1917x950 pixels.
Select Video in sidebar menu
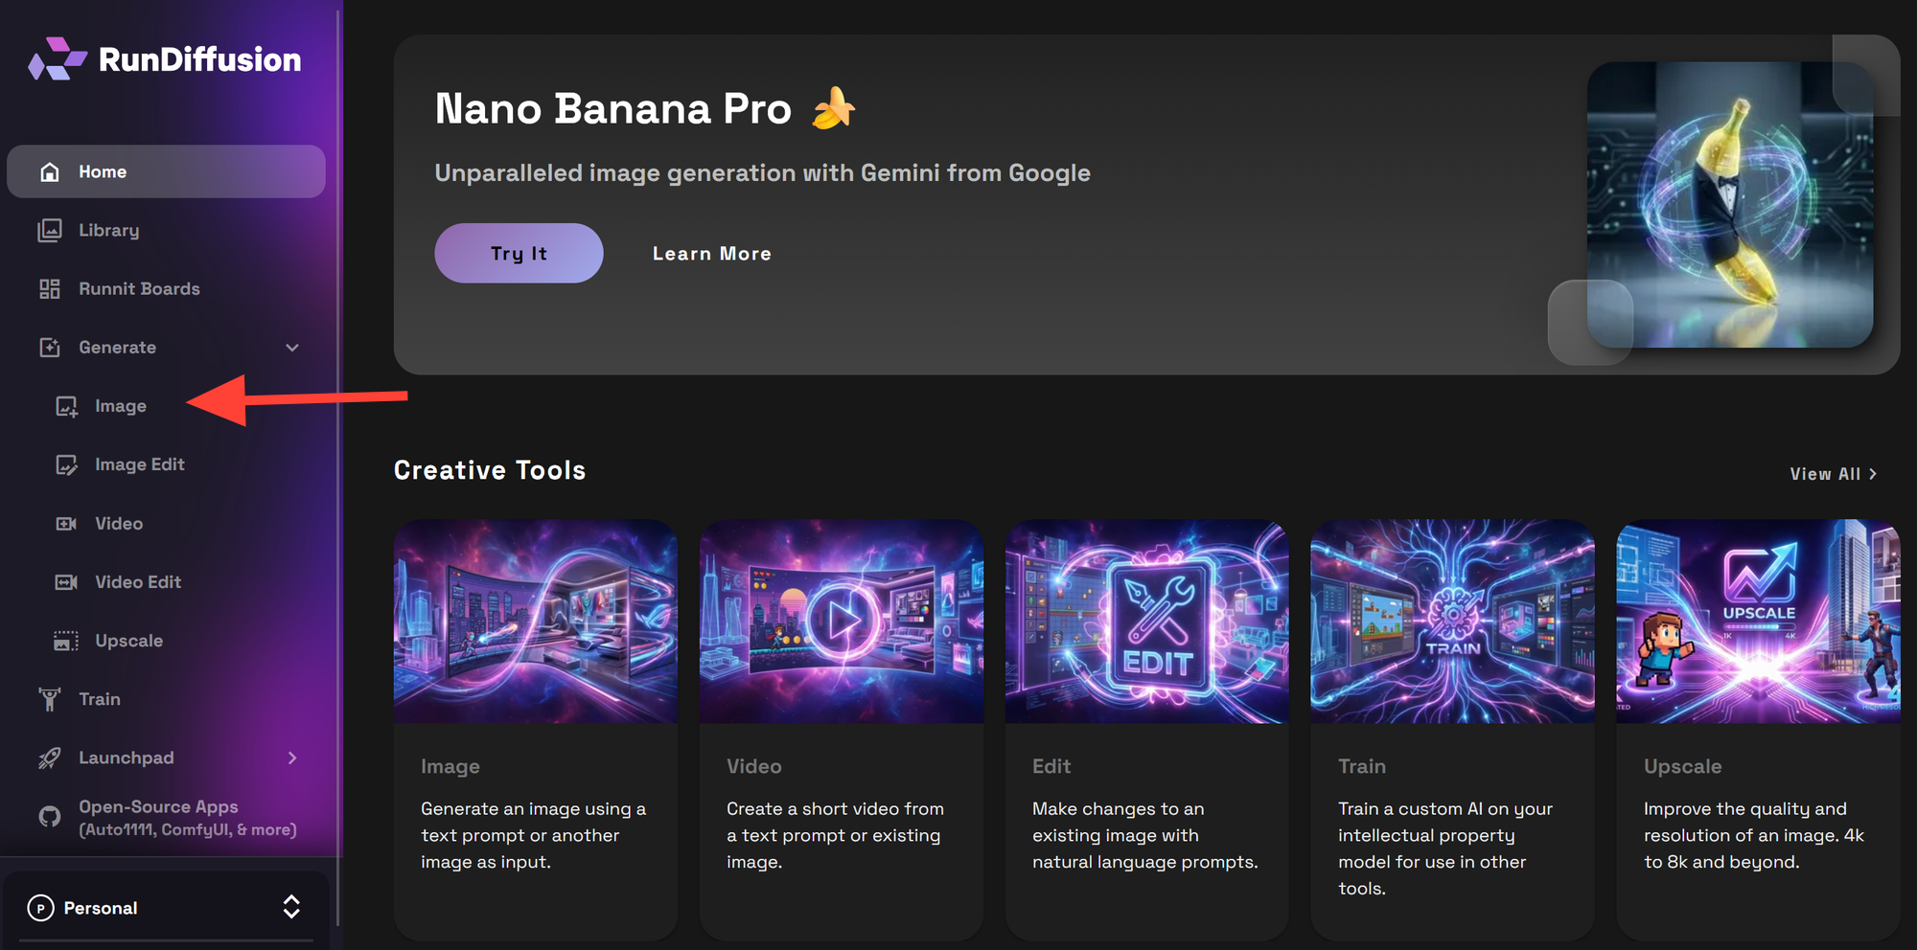tap(119, 524)
